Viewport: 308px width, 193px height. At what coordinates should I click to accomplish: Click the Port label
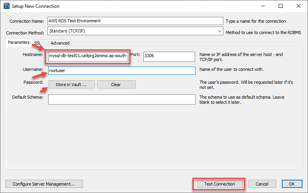click(x=135, y=54)
